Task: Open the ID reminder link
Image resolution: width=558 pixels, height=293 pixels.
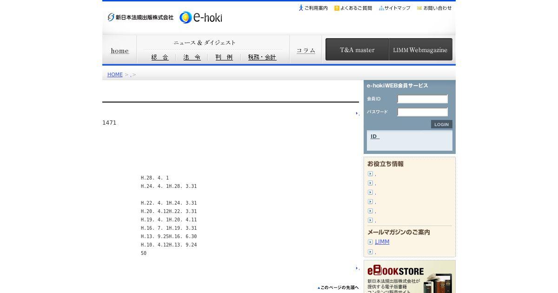Action: (x=375, y=136)
